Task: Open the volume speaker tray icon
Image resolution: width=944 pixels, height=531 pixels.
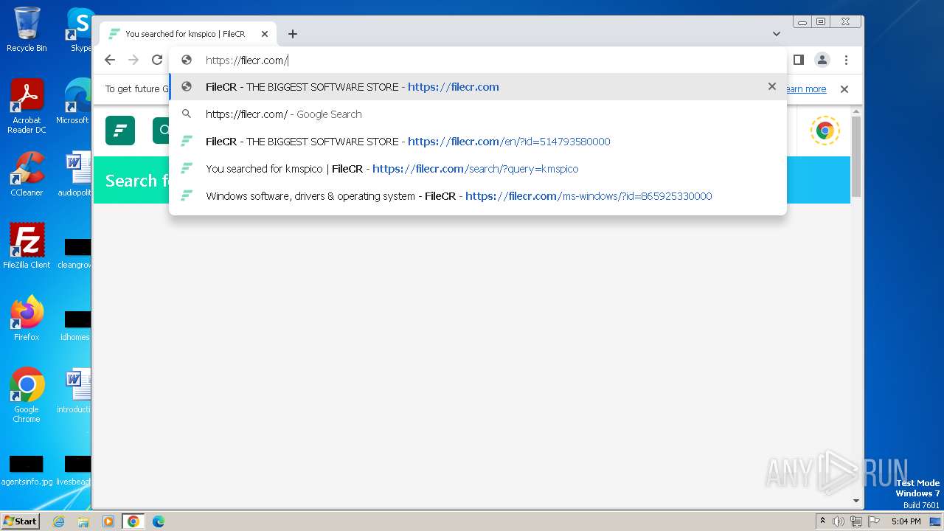Action: coord(839,521)
